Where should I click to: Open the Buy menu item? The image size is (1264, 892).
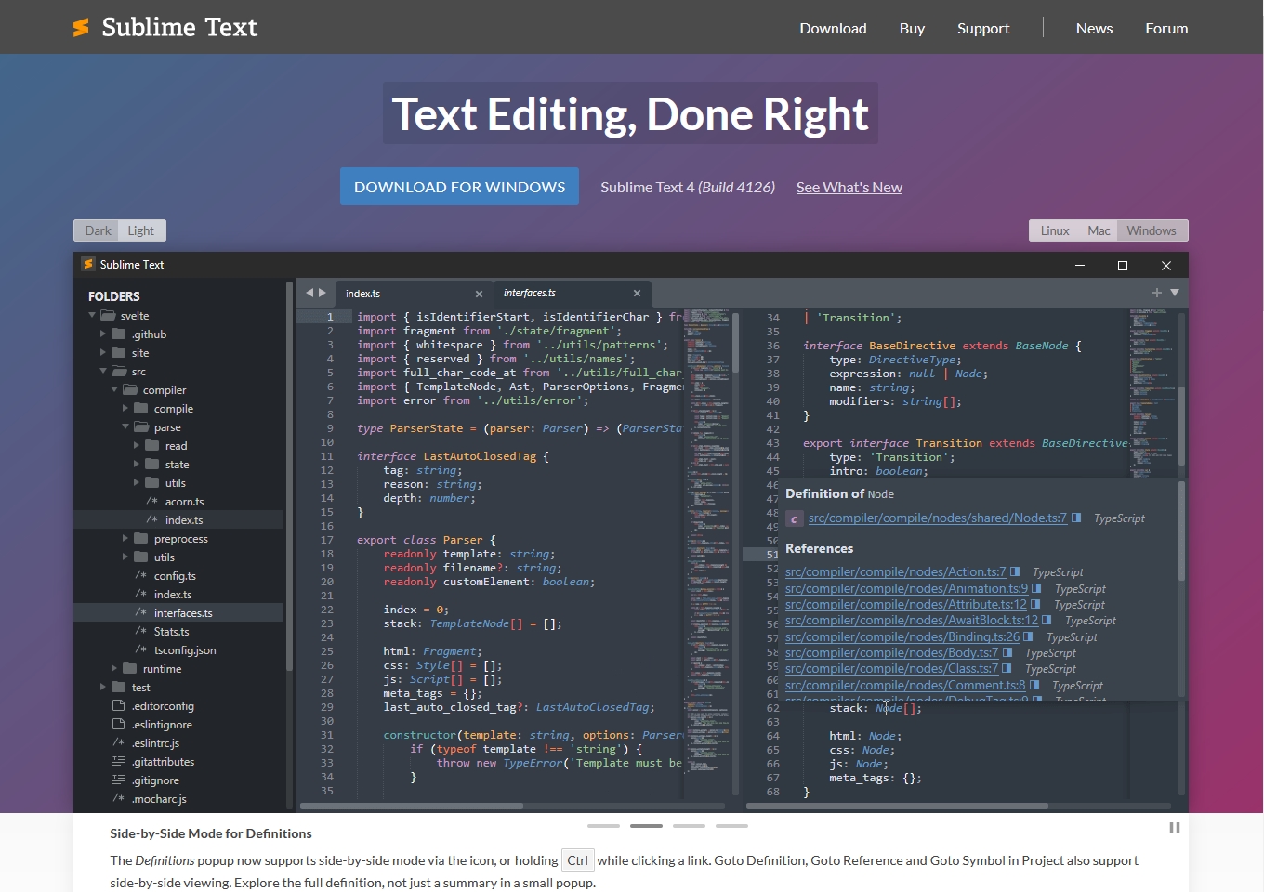pyautogui.click(x=912, y=28)
